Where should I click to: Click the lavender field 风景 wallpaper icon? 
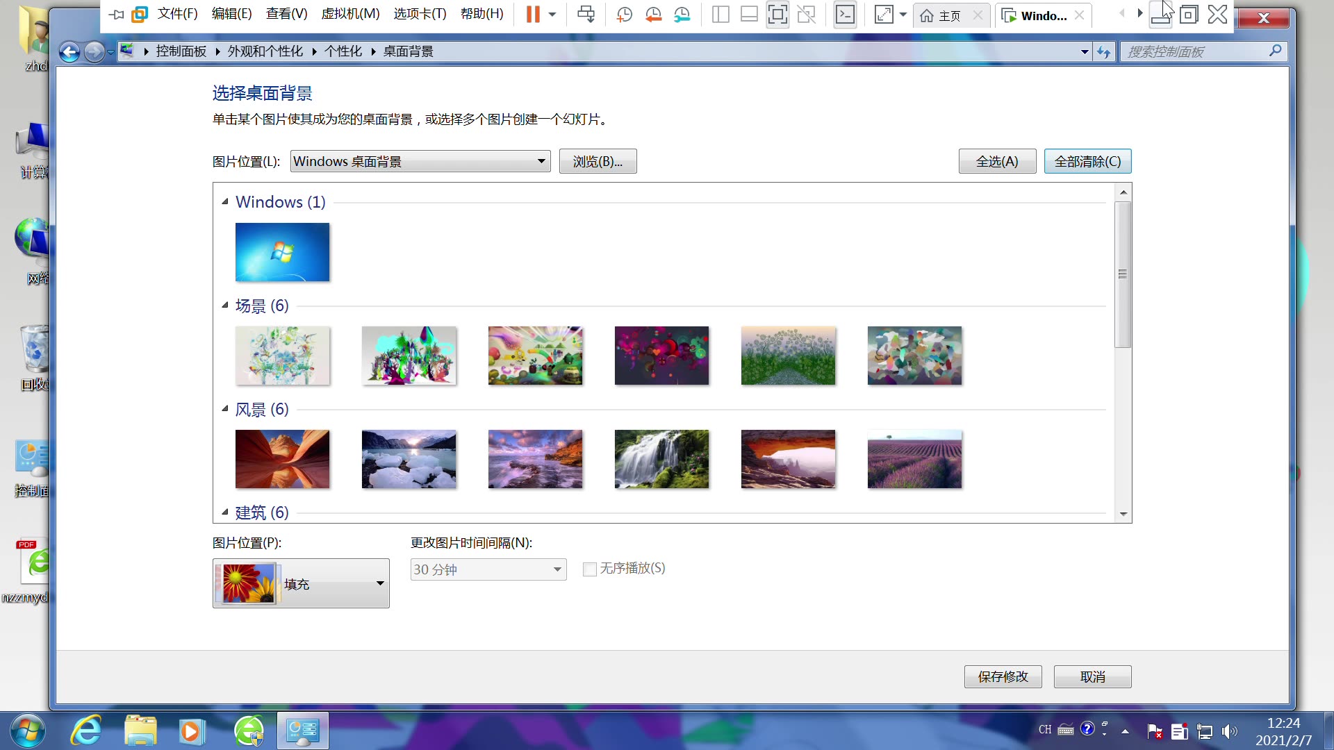tap(914, 459)
